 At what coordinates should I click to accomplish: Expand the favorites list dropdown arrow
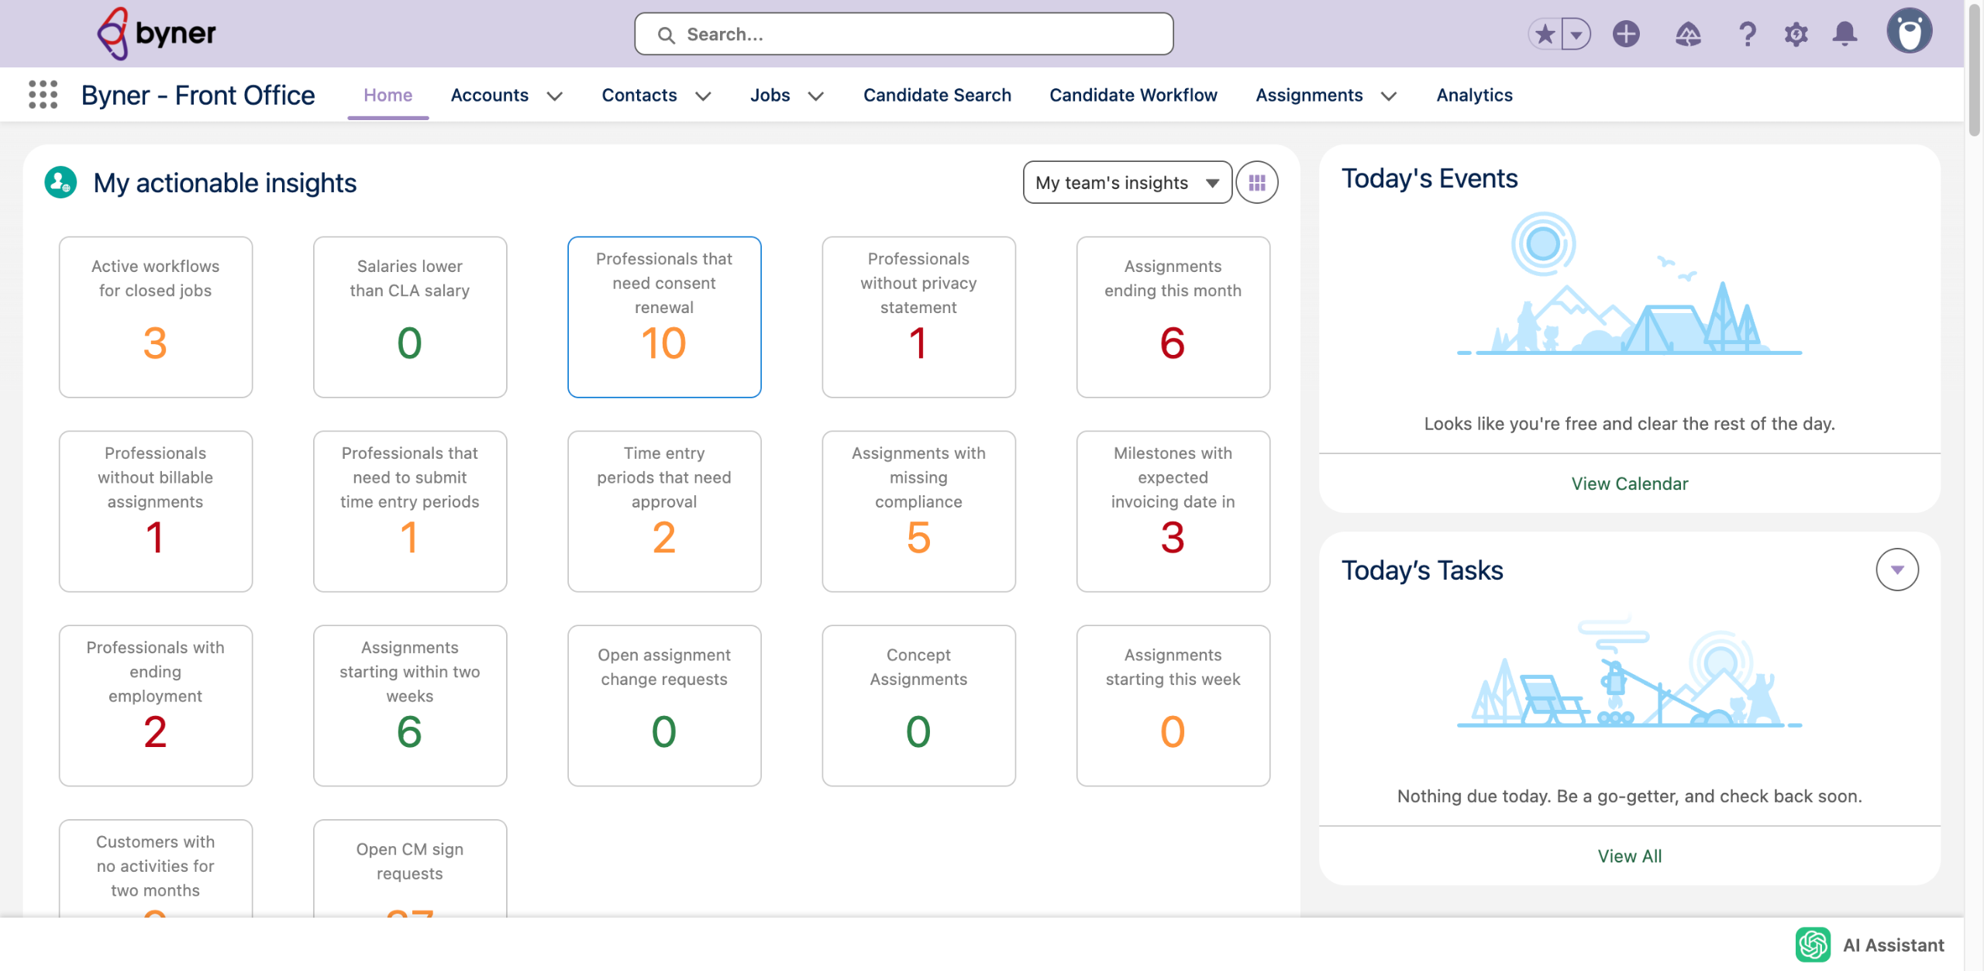click(x=1576, y=34)
